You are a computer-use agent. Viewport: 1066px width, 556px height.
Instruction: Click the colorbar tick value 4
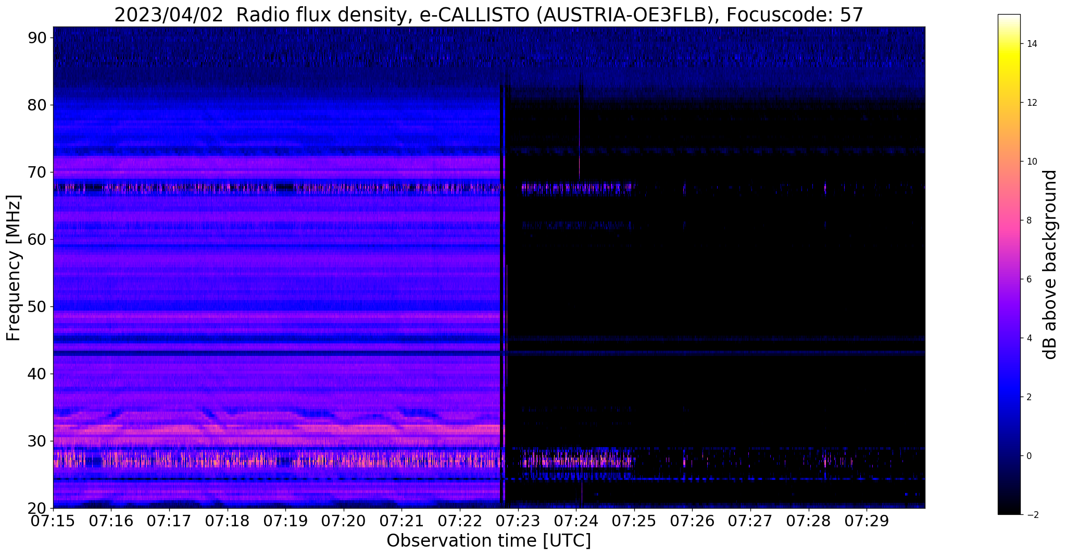pyautogui.click(x=1029, y=338)
